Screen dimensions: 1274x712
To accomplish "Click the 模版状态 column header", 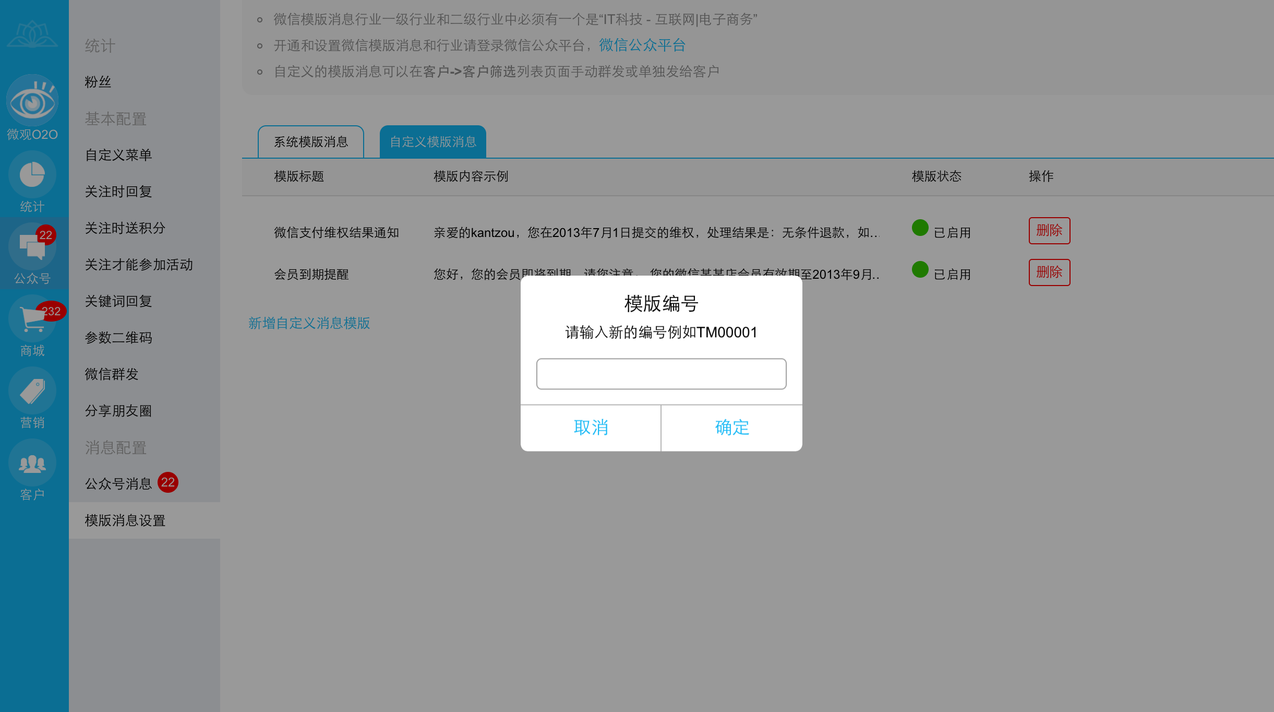I will pos(936,176).
